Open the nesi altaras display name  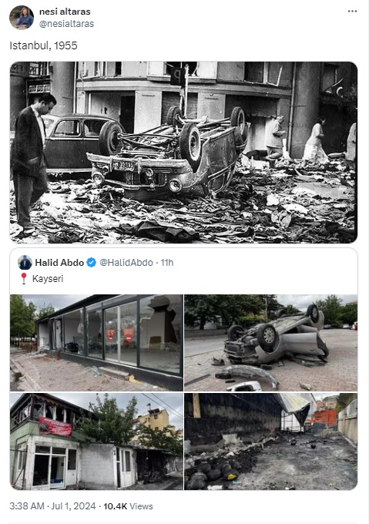point(65,12)
